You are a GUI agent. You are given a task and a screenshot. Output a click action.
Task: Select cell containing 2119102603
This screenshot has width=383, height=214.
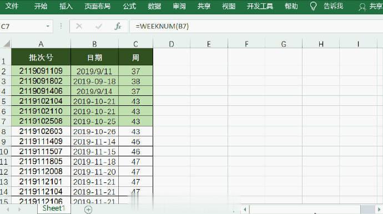[41, 131]
